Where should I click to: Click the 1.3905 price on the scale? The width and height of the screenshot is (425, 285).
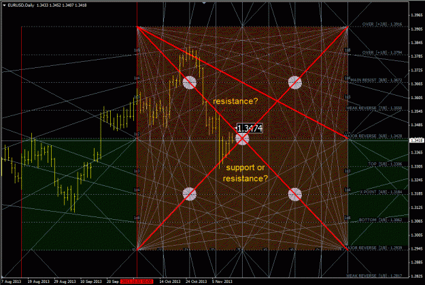pos(417,29)
